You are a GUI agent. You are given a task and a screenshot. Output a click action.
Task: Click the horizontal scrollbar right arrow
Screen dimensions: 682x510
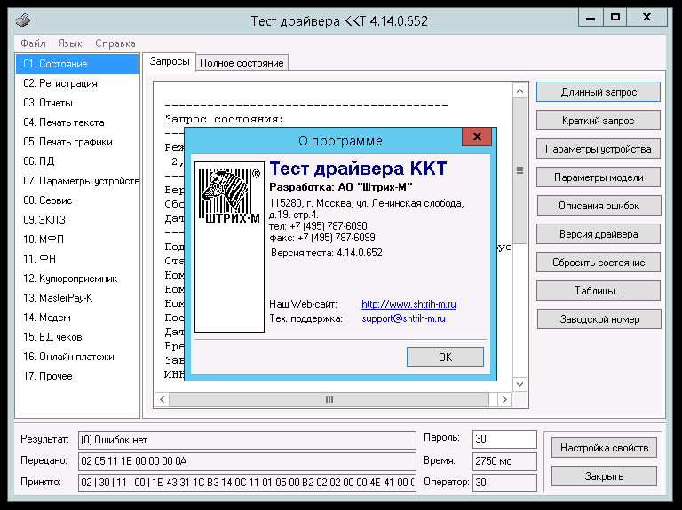pos(504,400)
